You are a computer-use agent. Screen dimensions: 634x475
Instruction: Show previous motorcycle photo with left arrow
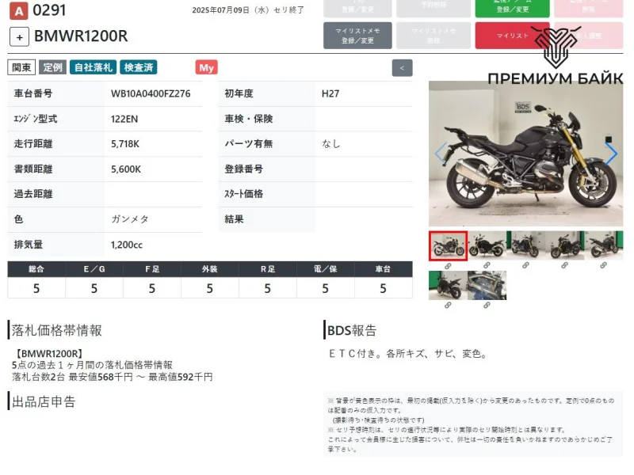tap(441, 154)
